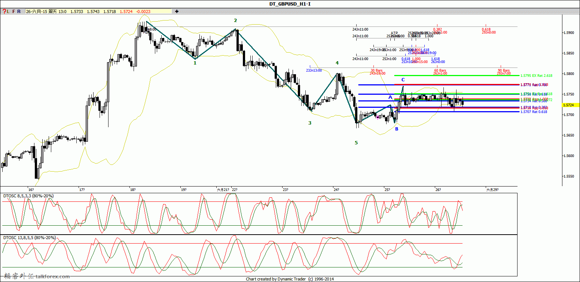Click the Chart created by Dynamic Trader footer
Image resolution: width=580 pixels, height=282 pixels.
(290, 279)
